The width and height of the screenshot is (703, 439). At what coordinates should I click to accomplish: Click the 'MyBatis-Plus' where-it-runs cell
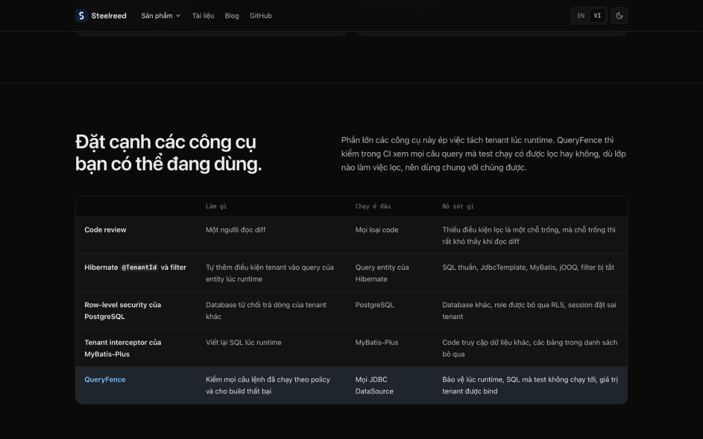point(377,342)
